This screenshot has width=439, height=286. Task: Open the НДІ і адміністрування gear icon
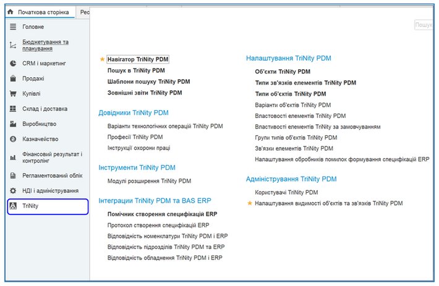tap(13, 191)
